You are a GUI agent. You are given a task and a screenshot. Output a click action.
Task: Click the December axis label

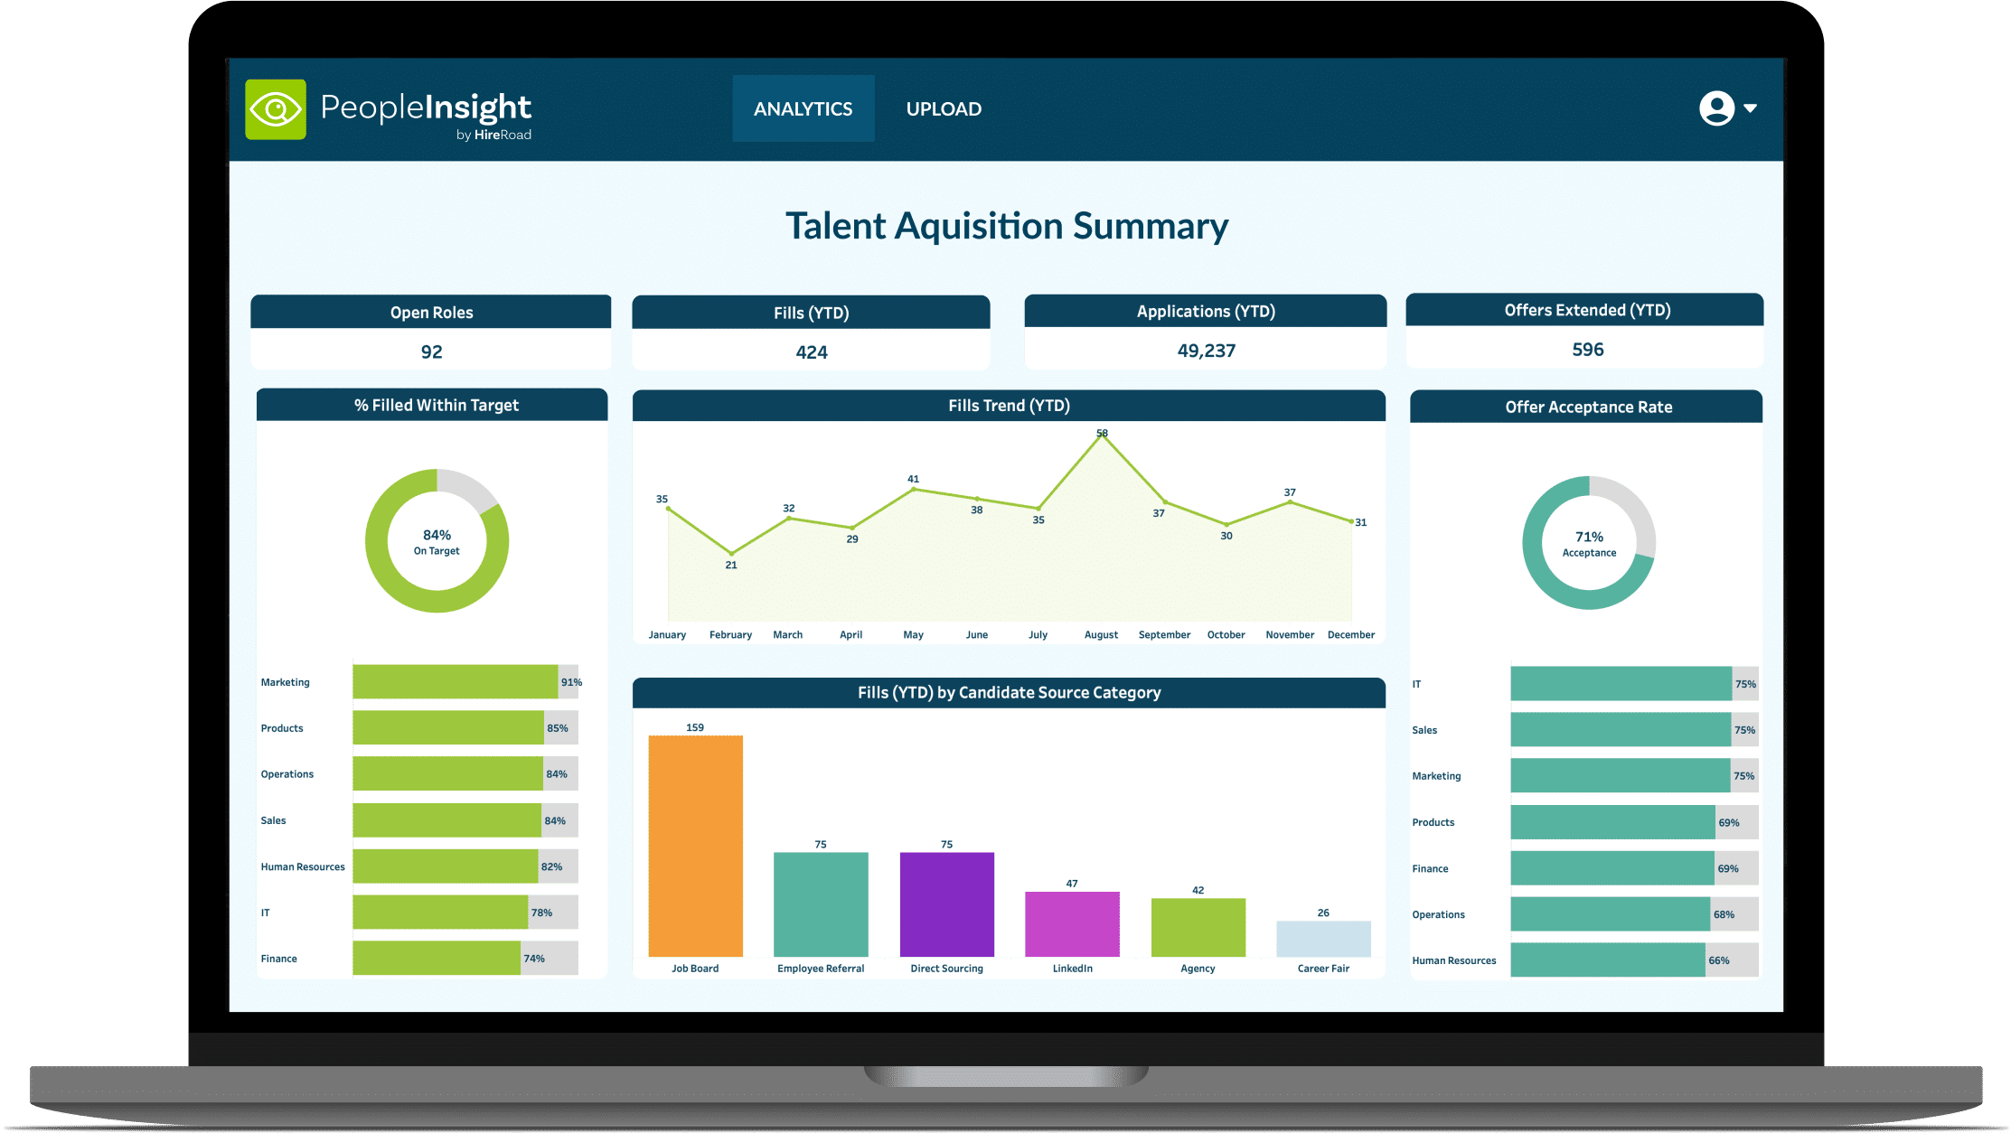1350,635
